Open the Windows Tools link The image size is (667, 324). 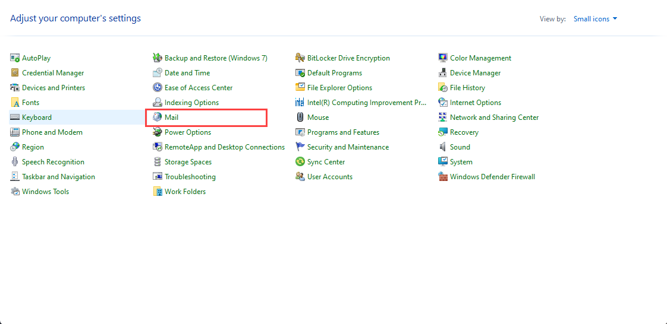[x=46, y=192]
